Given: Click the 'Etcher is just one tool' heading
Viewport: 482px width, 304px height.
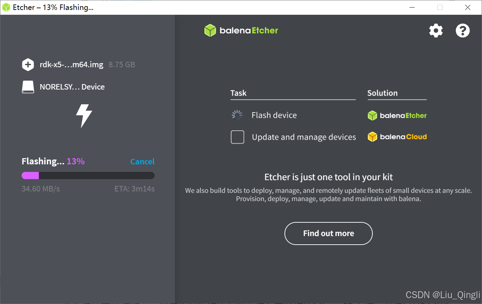Looking at the screenshot, I should (328, 177).
